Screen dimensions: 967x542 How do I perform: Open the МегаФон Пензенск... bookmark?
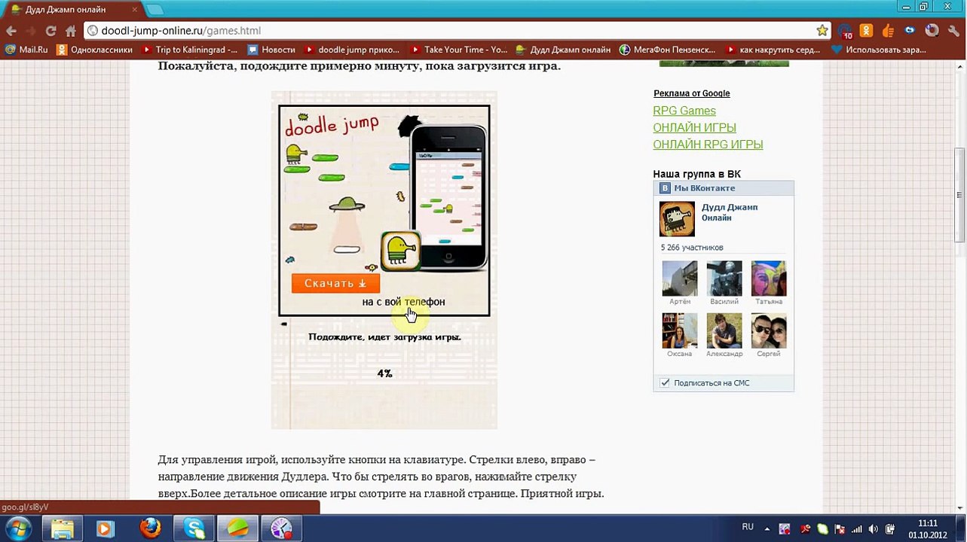(667, 50)
